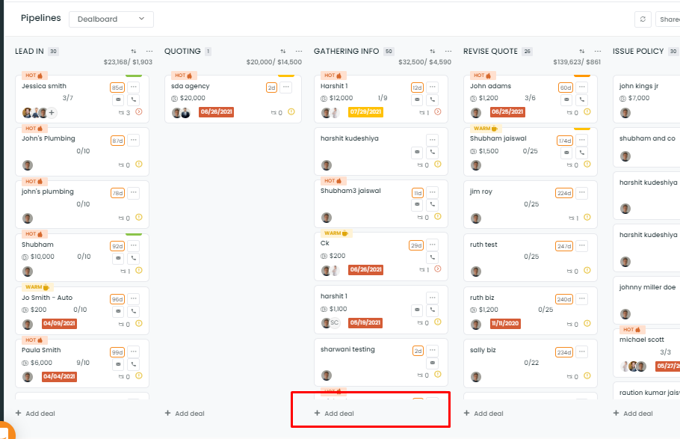Click the refresh icon at top right

tap(643, 19)
